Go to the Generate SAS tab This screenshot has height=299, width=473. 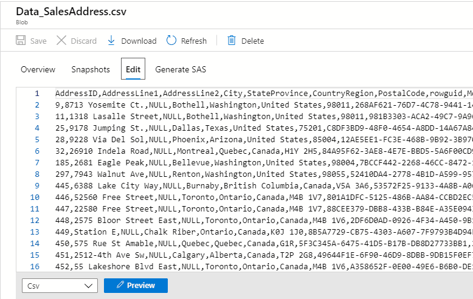(181, 69)
